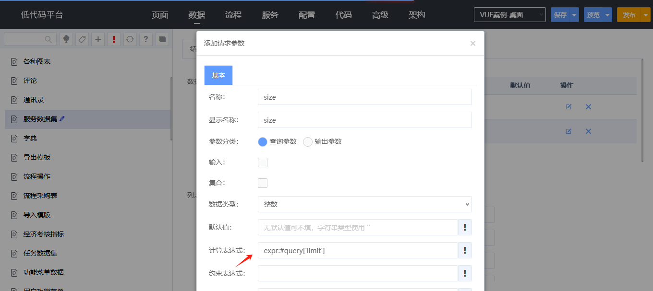The image size is (653, 291).
Task: Click the document icon beside 通讯录
Action: 14,100
